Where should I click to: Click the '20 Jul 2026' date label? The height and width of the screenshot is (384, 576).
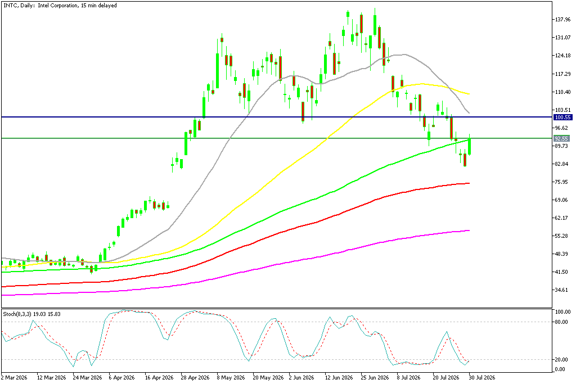pos(446,378)
